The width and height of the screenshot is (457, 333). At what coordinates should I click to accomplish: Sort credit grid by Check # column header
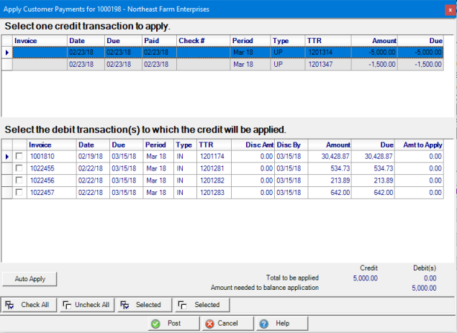tap(202, 41)
